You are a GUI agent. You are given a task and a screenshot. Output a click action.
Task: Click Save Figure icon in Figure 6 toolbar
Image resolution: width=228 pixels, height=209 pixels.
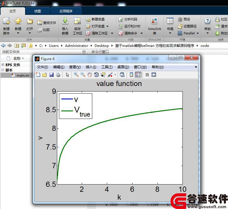point(51,75)
